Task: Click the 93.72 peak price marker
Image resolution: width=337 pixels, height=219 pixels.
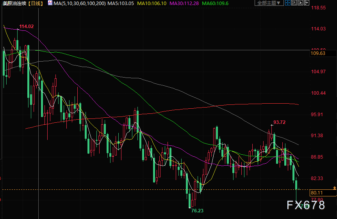Action: pyautogui.click(x=279, y=122)
